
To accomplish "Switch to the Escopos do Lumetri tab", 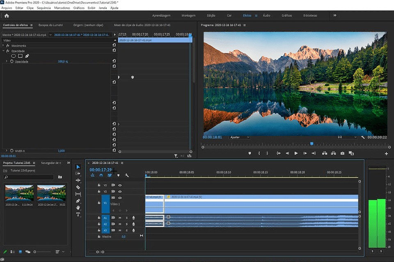I will [x=50, y=25].
